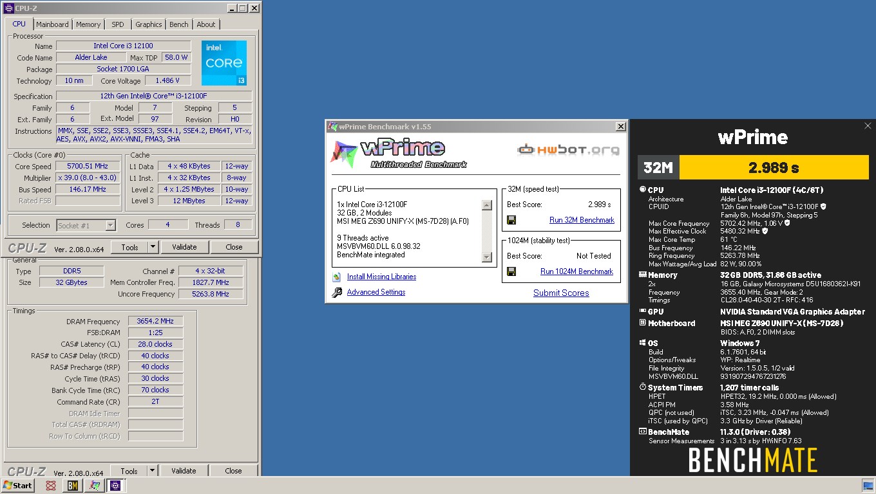Click the BenchMate section icon
The height and width of the screenshot is (494, 876).
tap(642, 432)
